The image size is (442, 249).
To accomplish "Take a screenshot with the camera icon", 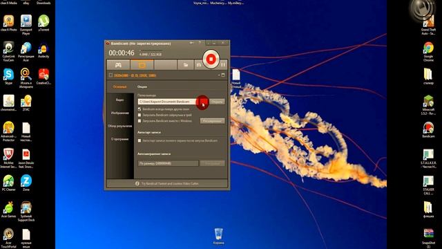I will [x=199, y=65].
